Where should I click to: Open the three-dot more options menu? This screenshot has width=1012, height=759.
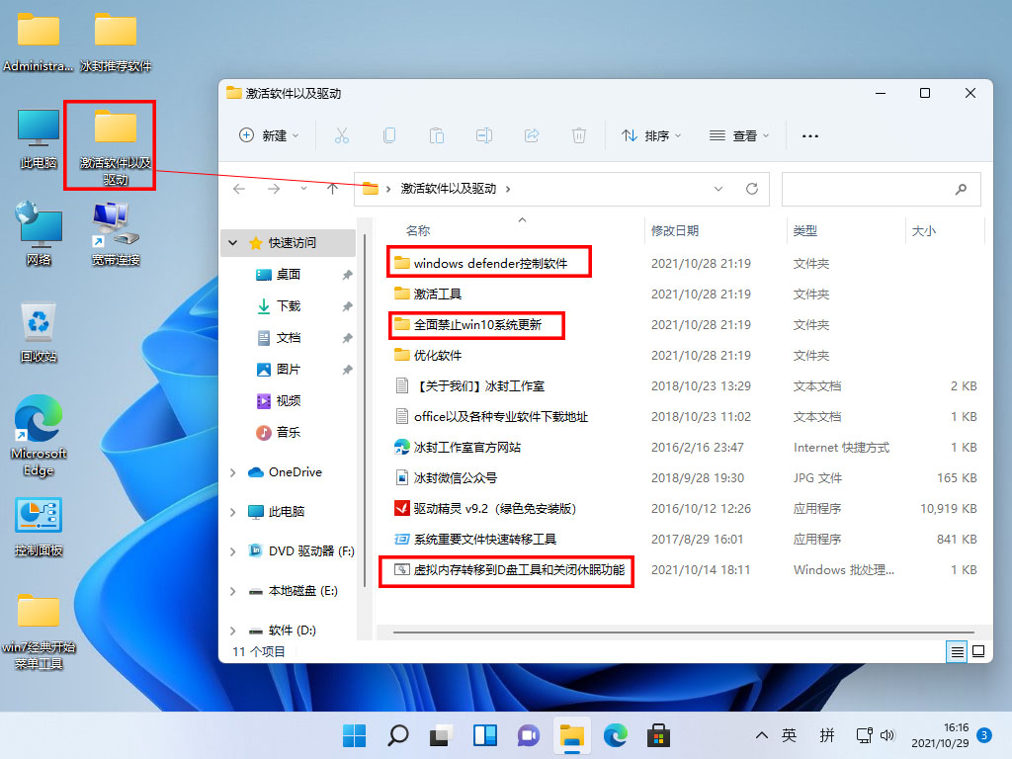click(x=810, y=136)
